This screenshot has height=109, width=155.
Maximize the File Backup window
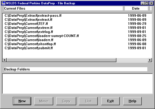tap(147, 3)
